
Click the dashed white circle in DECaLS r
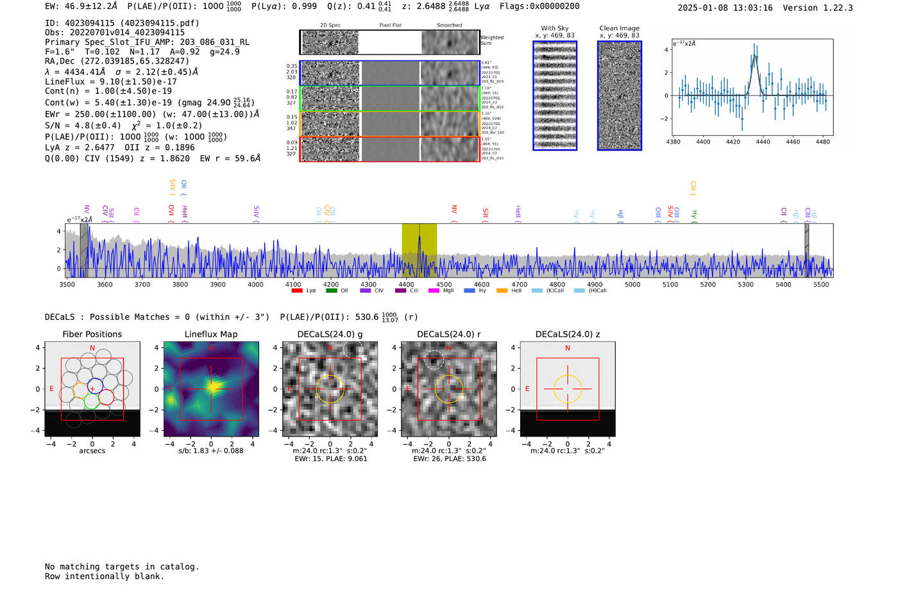point(434,360)
